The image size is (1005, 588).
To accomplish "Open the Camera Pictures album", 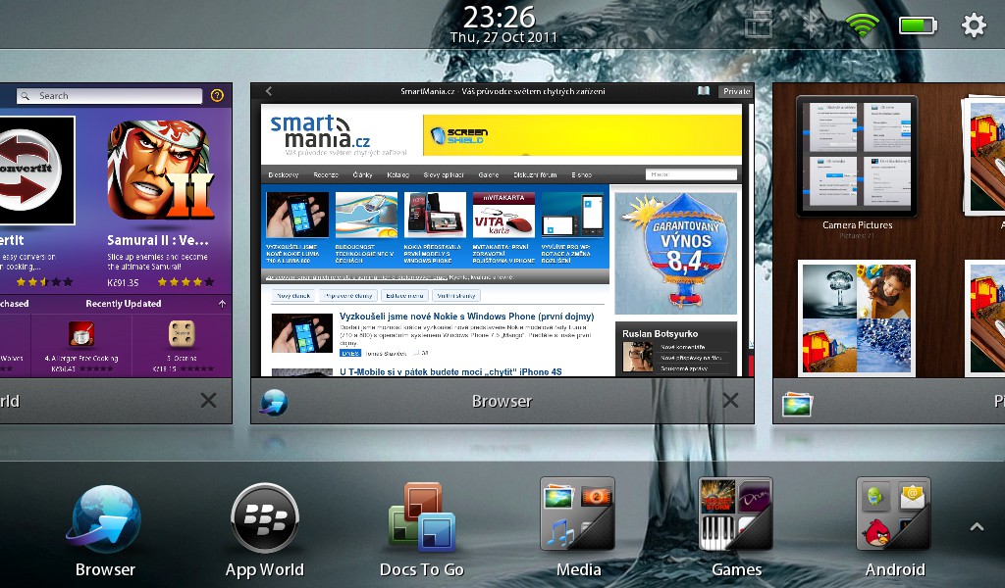I will [857, 167].
